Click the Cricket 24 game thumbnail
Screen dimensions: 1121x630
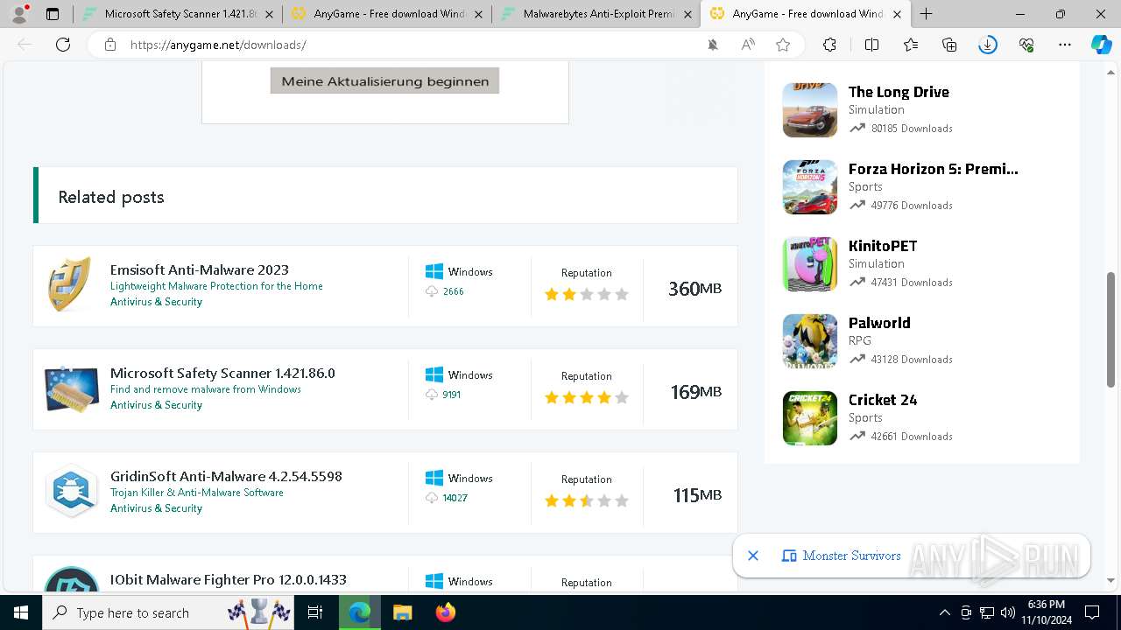tap(810, 418)
